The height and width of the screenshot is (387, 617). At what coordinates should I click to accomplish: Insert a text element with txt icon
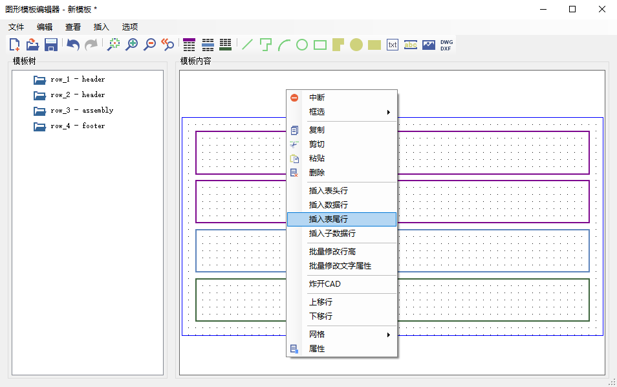393,45
